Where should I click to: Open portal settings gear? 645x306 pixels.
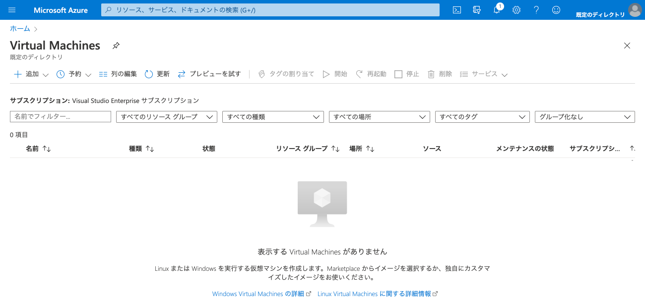pos(516,10)
